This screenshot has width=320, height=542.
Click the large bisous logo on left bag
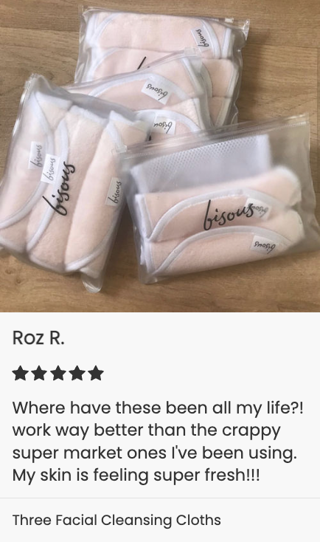tap(59, 190)
